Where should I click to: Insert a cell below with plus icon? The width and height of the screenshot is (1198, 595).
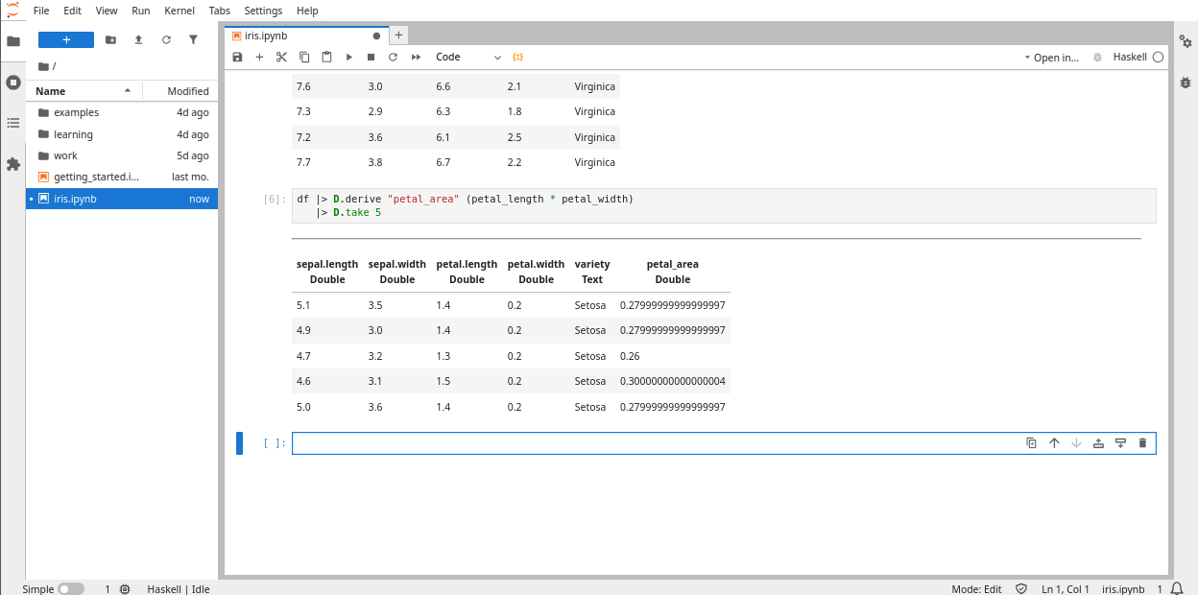(x=259, y=58)
